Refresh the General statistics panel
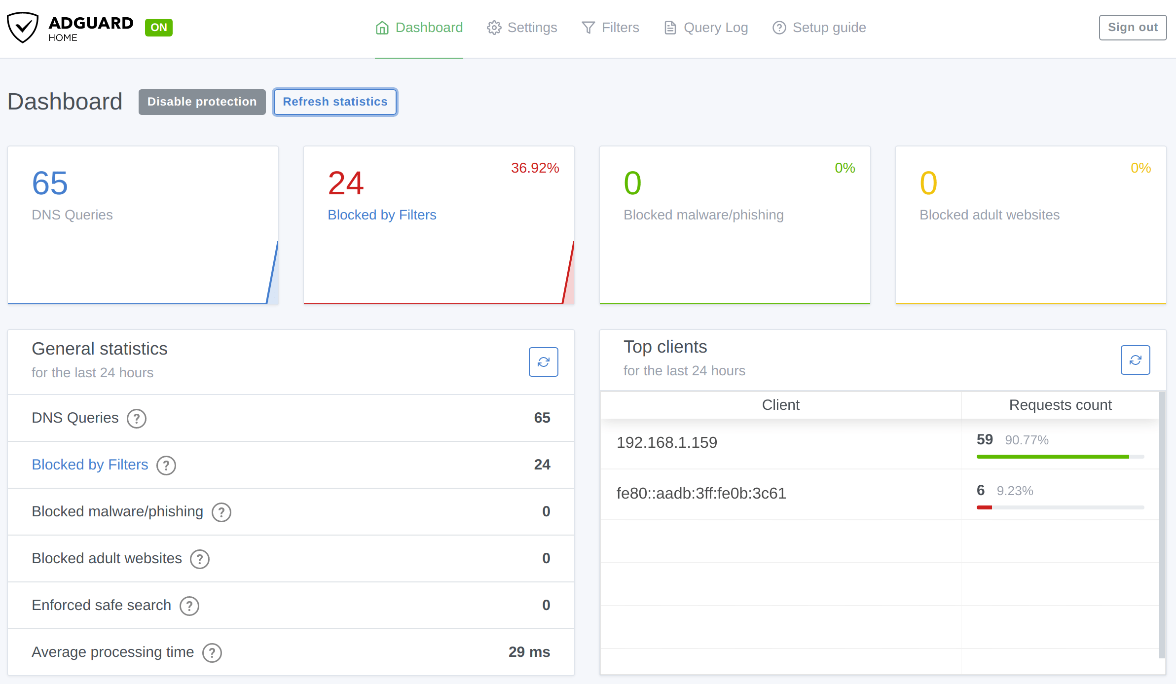 pyautogui.click(x=543, y=362)
